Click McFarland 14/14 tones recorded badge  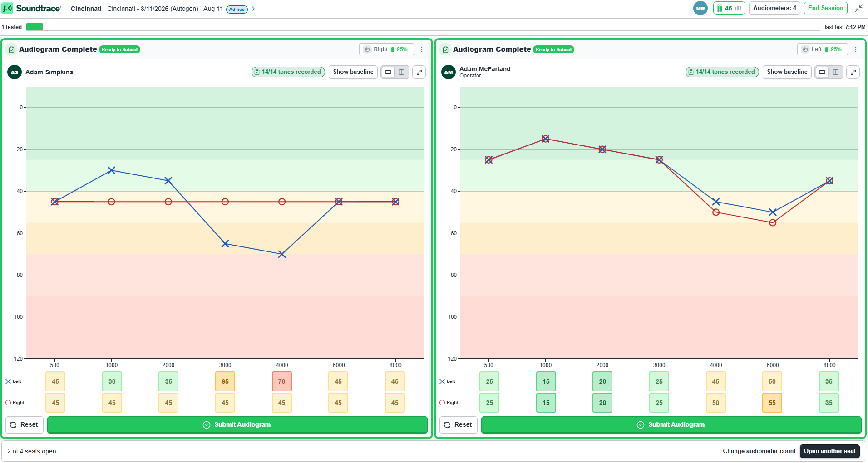(x=722, y=72)
